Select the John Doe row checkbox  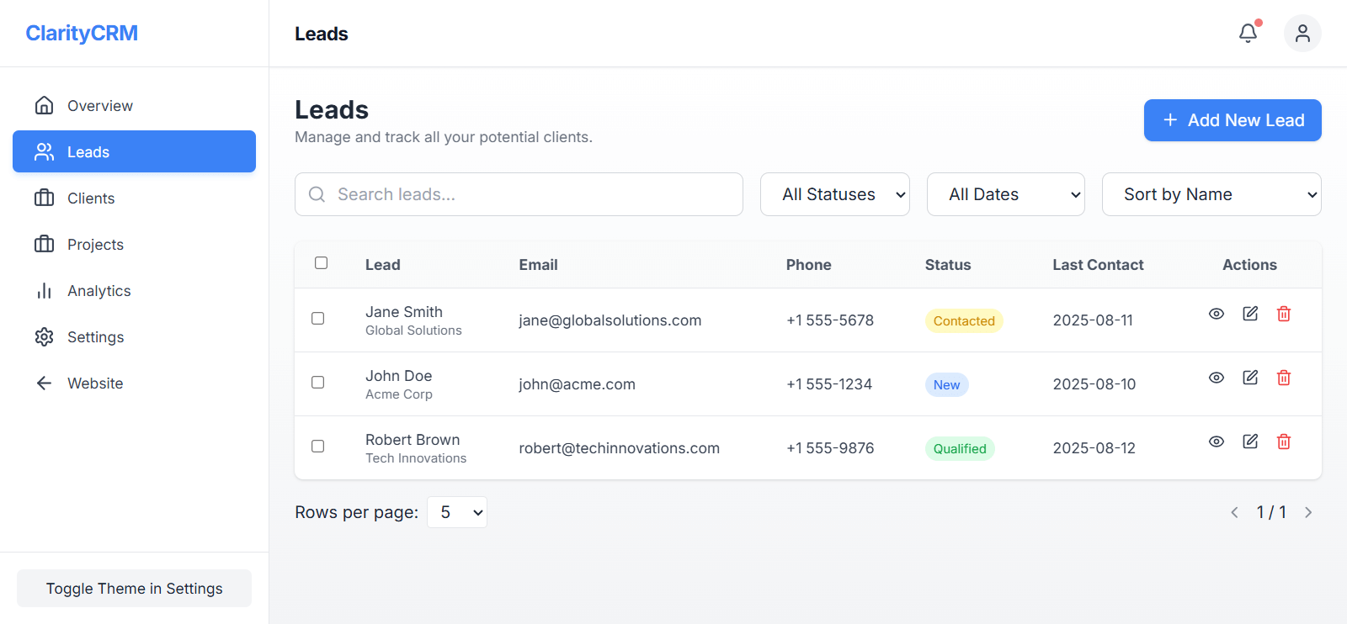318,383
